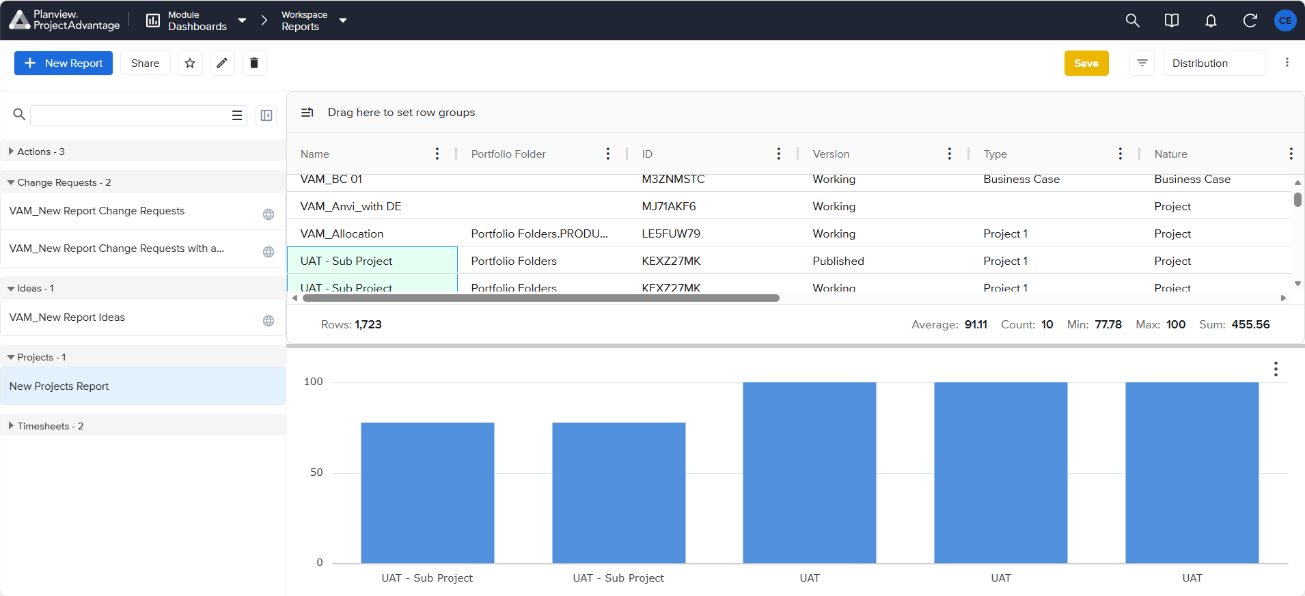Screen dimensions: 1305x596
Task: Click the yellow Save button
Action: 1086,63
